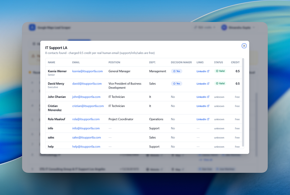
Task: Click the POSITION column header
Action: [114, 62]
